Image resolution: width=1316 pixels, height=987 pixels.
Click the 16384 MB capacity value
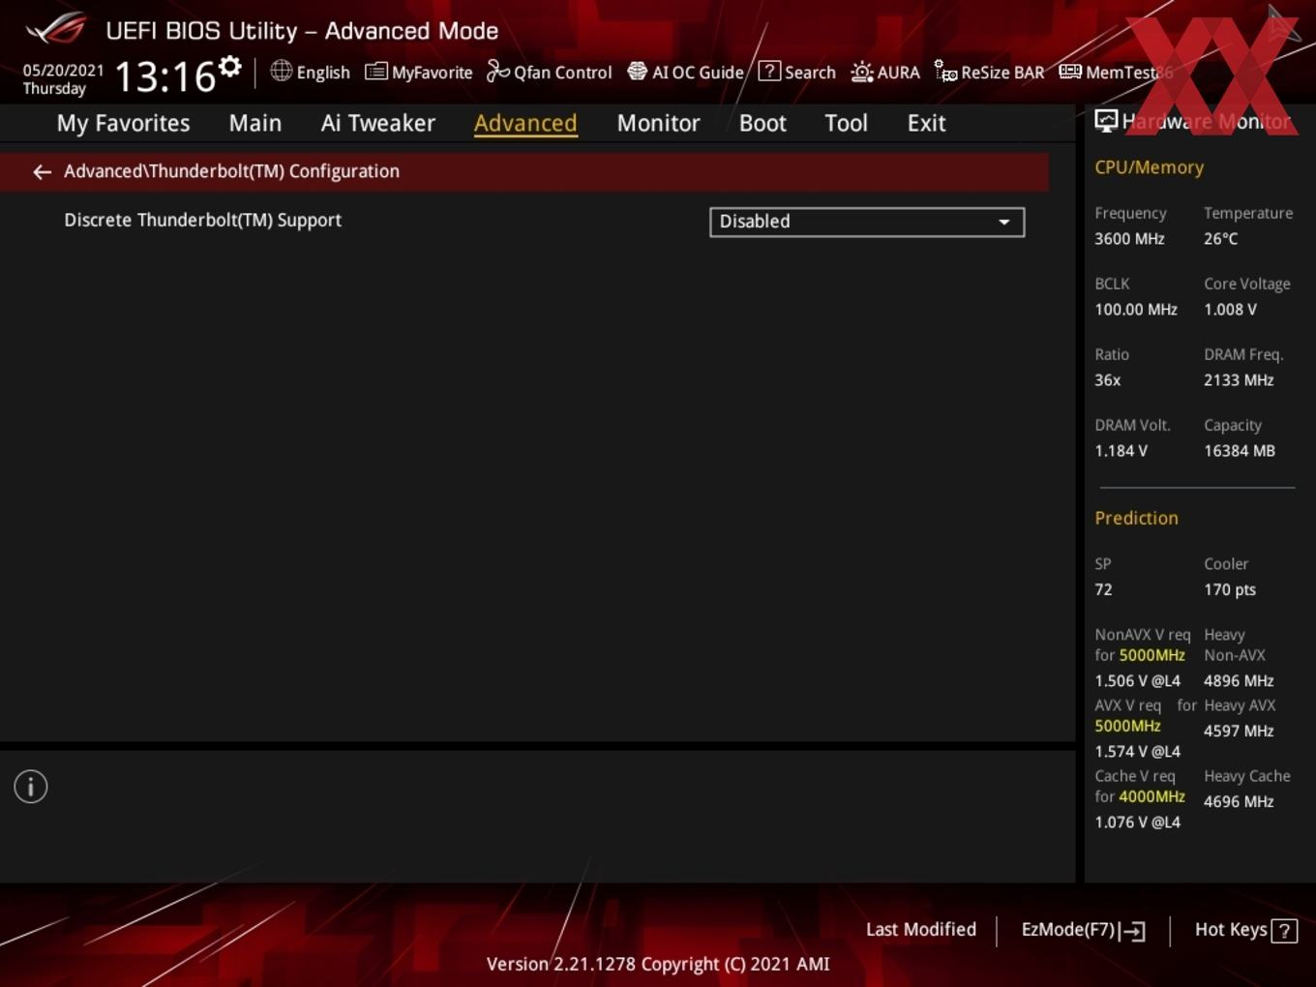1240,451
